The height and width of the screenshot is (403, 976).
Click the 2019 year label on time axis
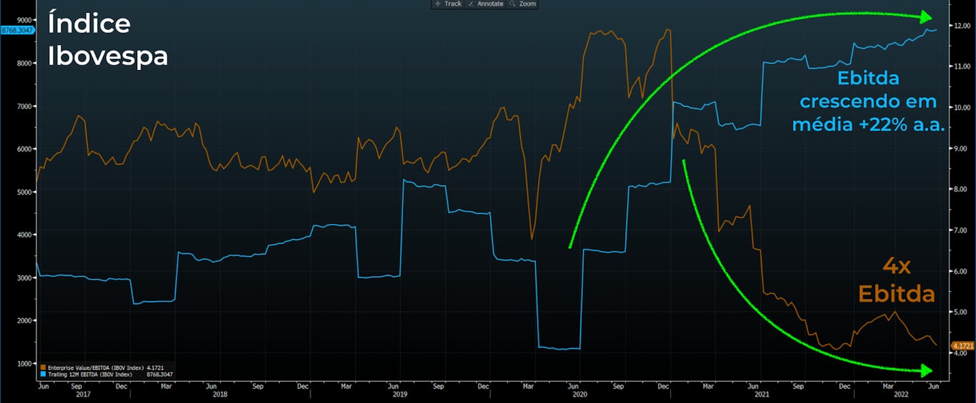pos(401,394)
